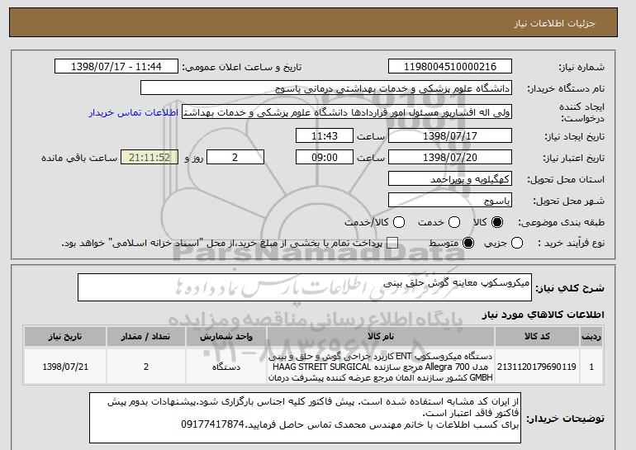
Task: Select the جزیی purchase type radio
Action: tap(517, 243)
